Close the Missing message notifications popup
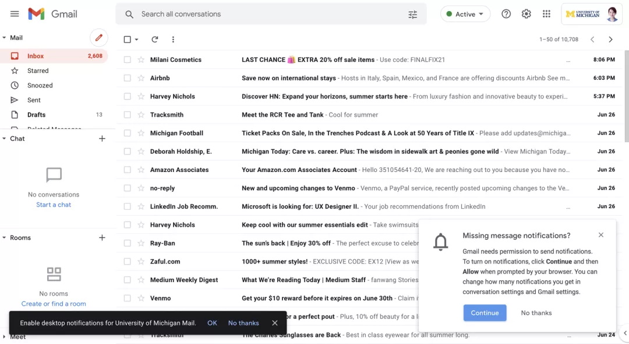 [601, 235]
